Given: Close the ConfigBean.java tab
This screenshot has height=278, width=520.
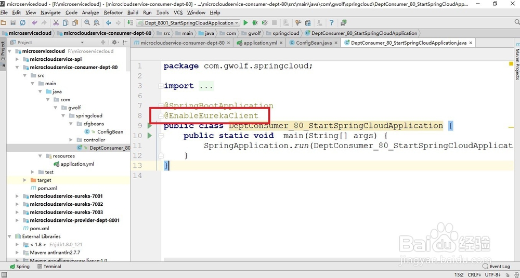Looking at the screenshot, I should tap(335, 43).
